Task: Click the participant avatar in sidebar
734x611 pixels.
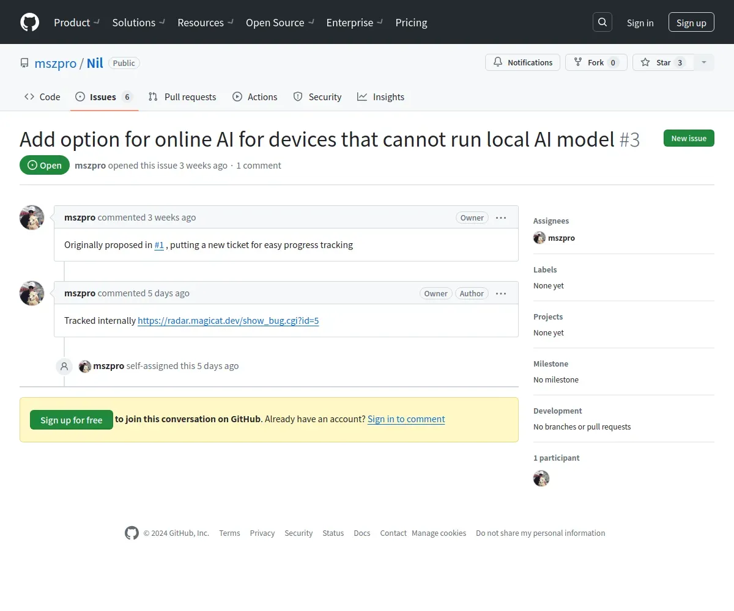Action: 541,478
